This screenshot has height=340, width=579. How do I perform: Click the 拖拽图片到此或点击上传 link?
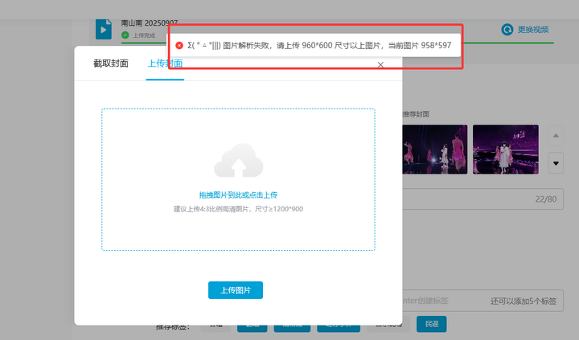[x=238, y=195]
